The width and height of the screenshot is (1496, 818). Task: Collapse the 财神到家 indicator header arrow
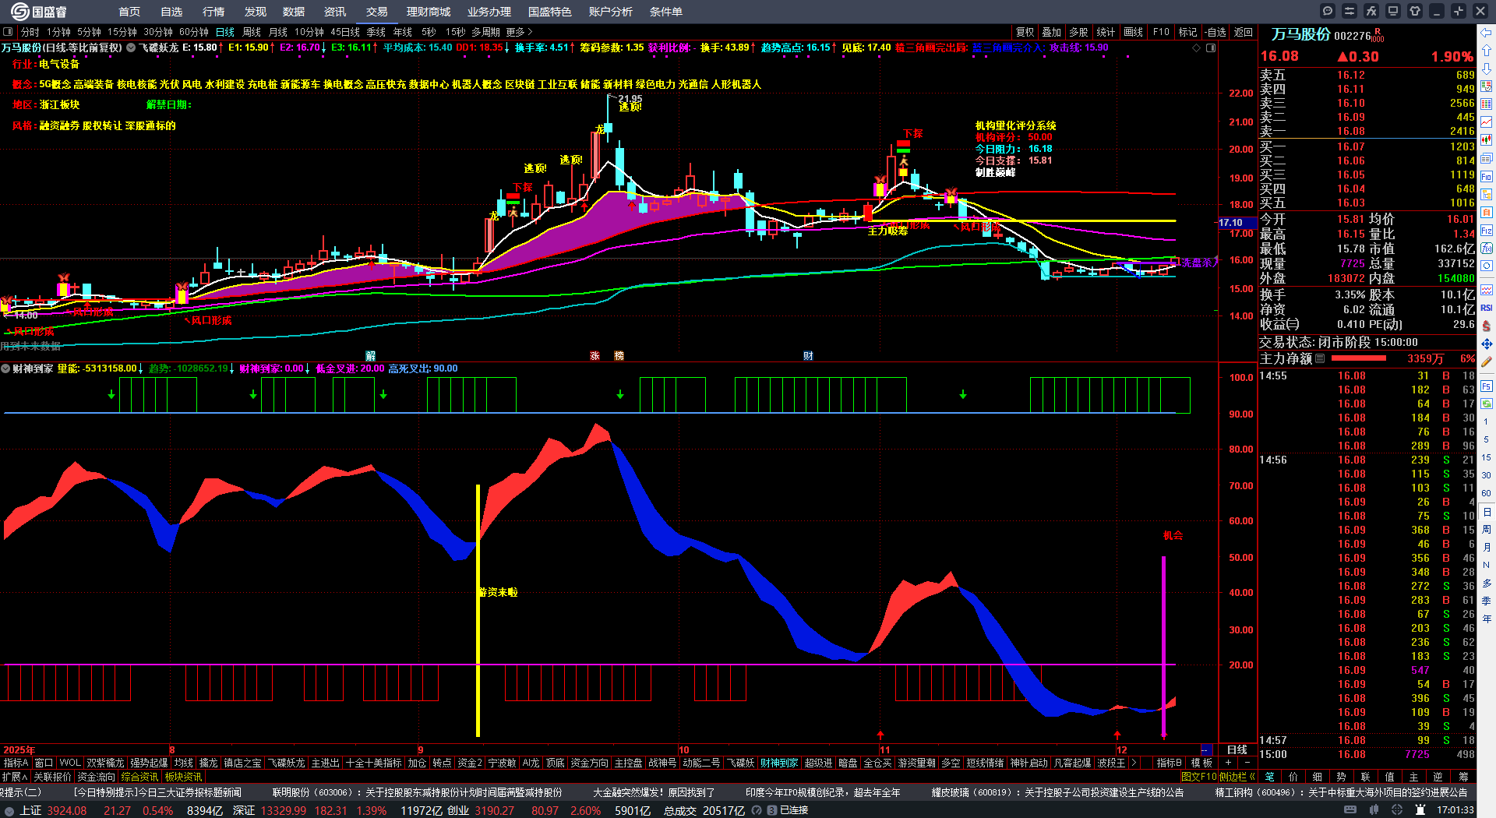[5, 368]
